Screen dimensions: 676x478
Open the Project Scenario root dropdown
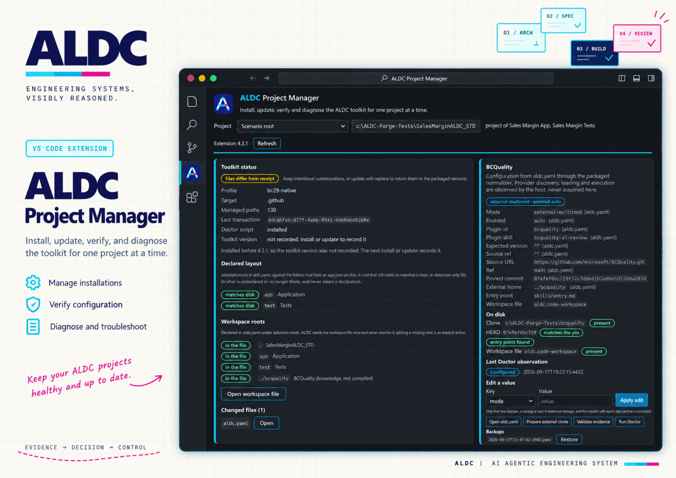coord(292,126)
